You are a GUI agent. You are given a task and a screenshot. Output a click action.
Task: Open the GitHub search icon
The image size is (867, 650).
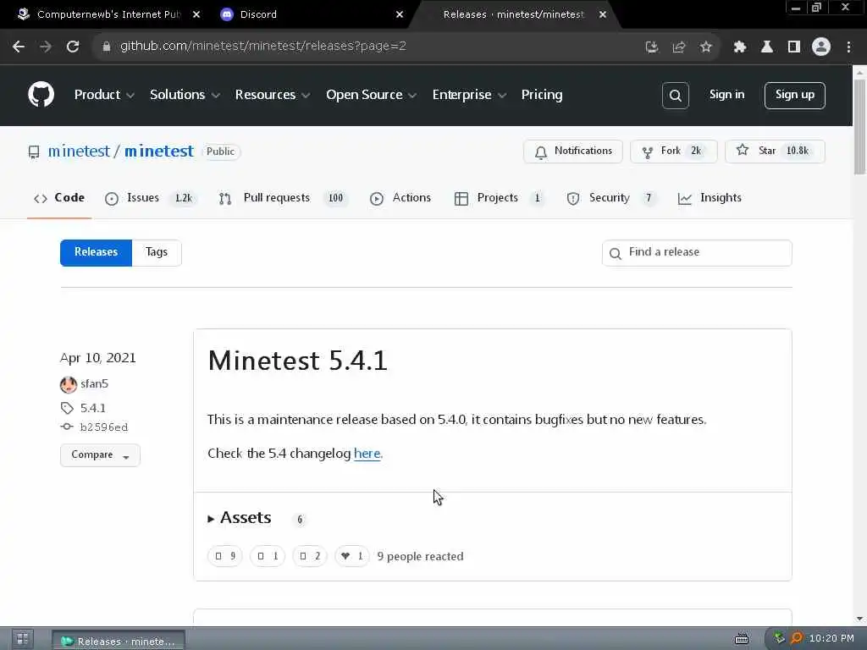675,95
